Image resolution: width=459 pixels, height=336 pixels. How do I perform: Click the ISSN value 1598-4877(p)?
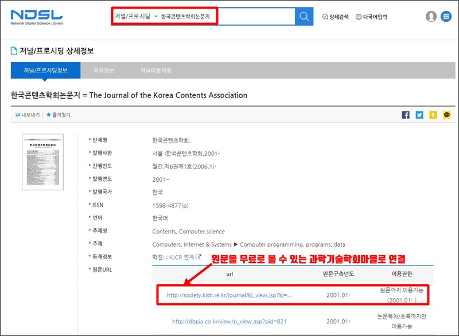click(170, 205)
